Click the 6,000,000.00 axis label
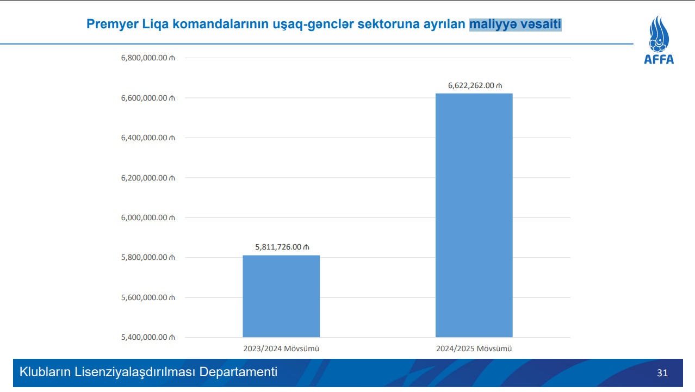 point(148,218)
